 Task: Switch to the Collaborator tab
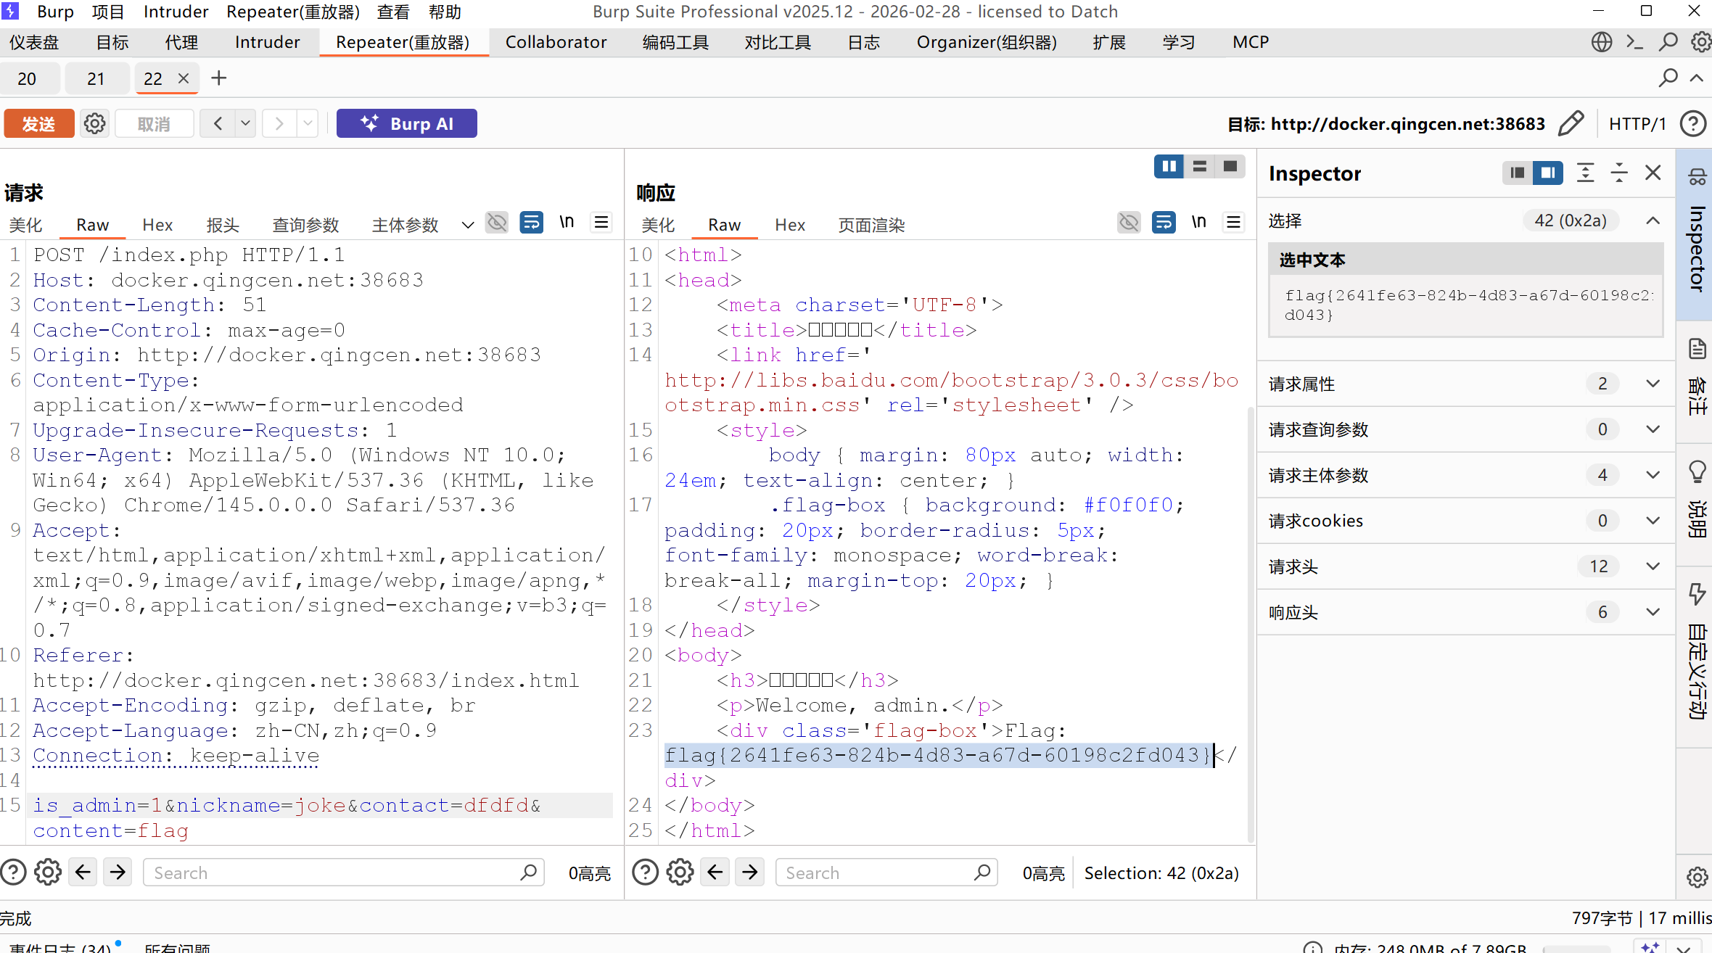click(x=556, y=42)
